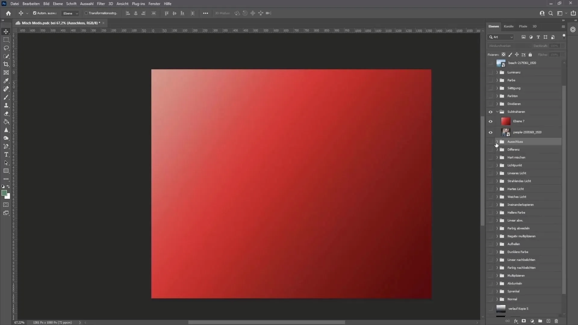
Task: Select the Frame tool
Action: click(x=6, y=73)
